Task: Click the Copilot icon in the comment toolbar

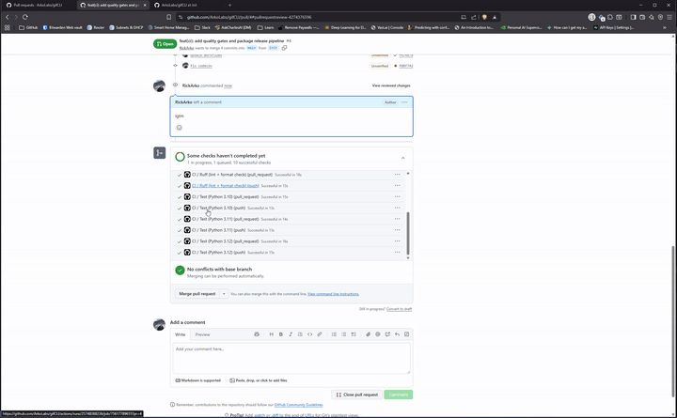Action: pyautogui.click(x=257, y=334)
